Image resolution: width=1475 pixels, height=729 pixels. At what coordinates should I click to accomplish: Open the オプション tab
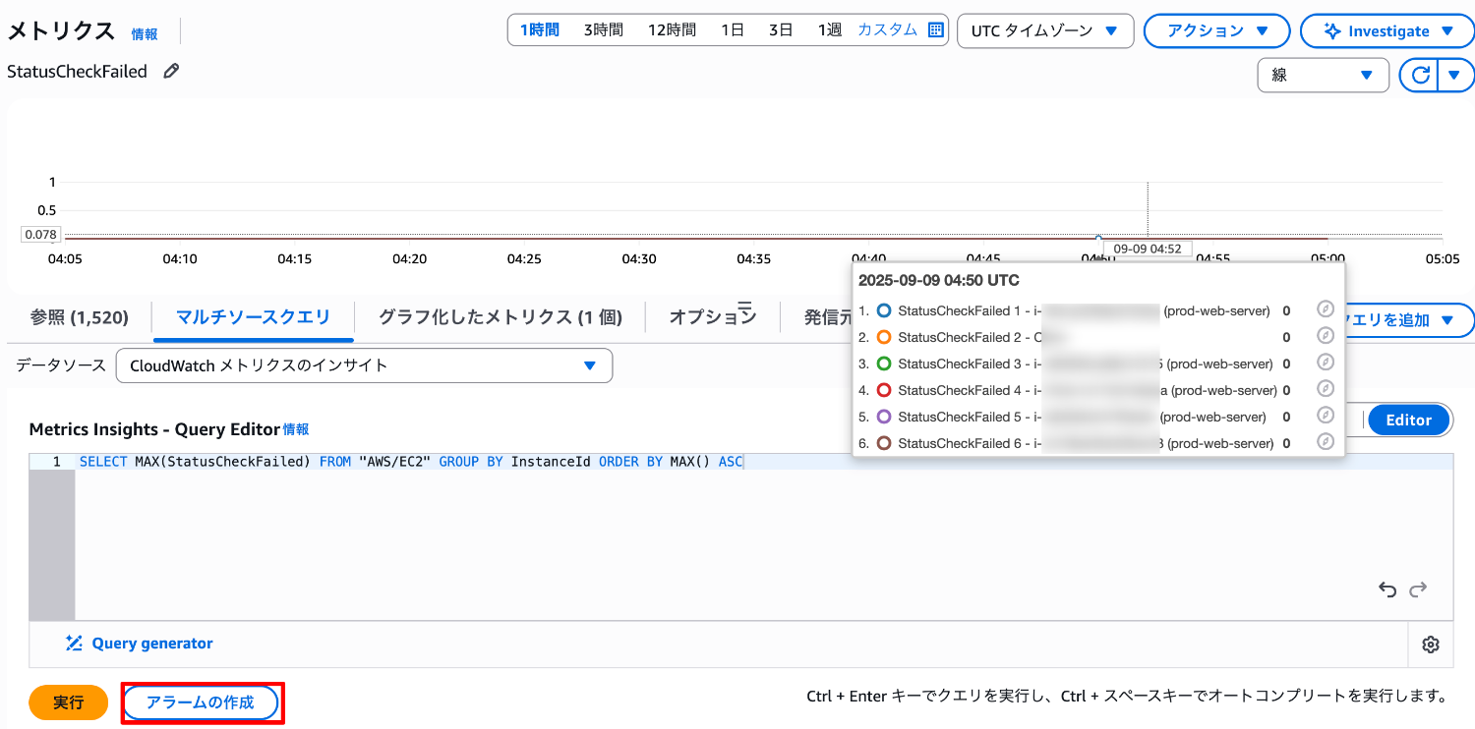713,317
